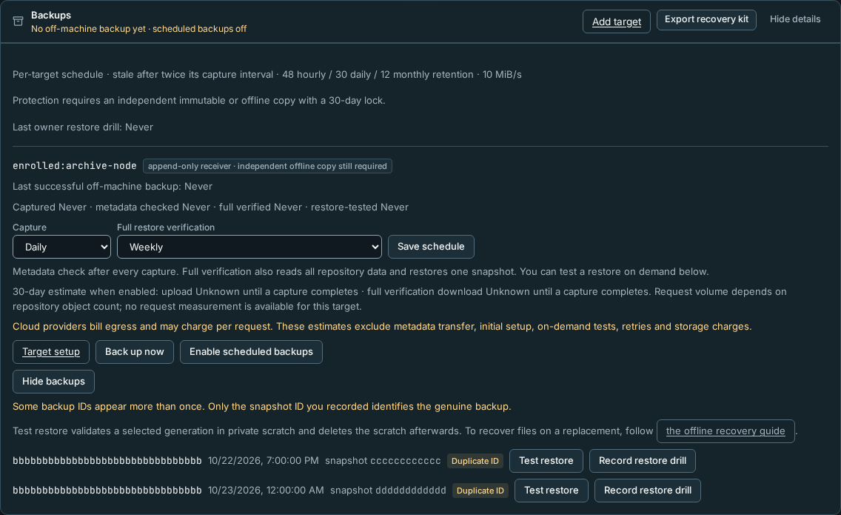
Task: Click the Backups archive box icon
Action: (x=19, y=21)
